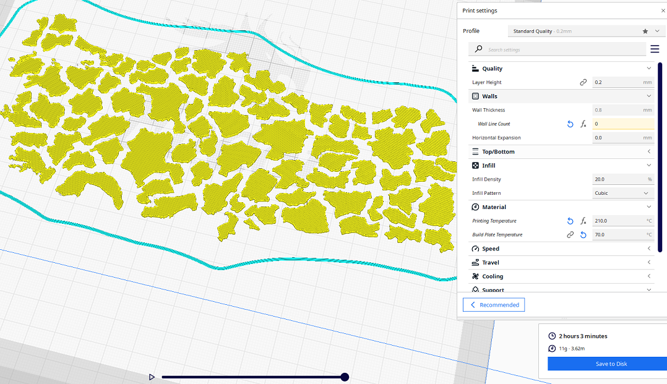The width and height of the screenshot is (667, 384).
Task: Open the settings visibility hamburger menu
Action: point(655,49)
